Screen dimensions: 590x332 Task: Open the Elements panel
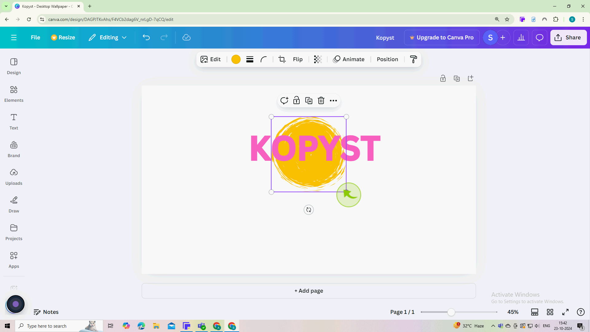tap(14, 94)
